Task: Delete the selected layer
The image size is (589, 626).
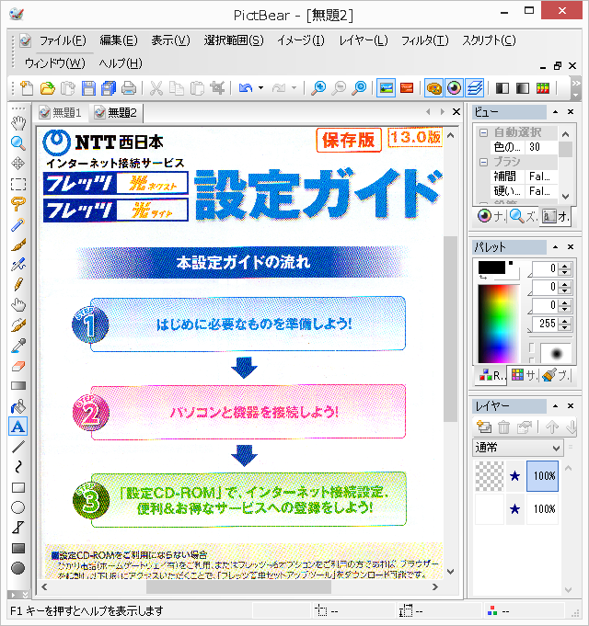Action: click(504, 427)
